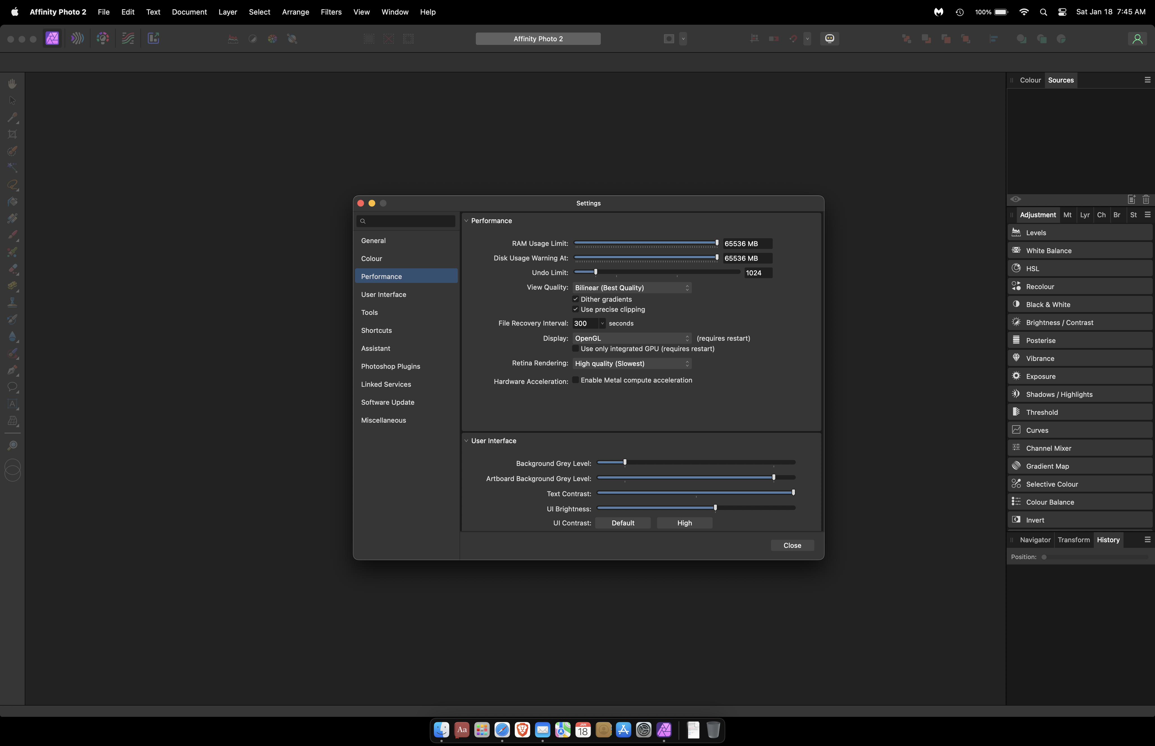The image size is (1155, 746).
Task: Select Shortcuts in Settings sidebar
Action: (x=406, y=330)
